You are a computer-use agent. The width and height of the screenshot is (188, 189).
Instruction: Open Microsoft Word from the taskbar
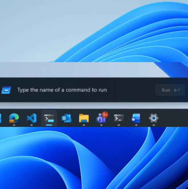click(136, 118)
